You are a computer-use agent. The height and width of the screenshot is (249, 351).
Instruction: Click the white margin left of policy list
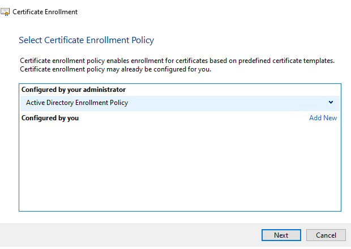(9, 147)
